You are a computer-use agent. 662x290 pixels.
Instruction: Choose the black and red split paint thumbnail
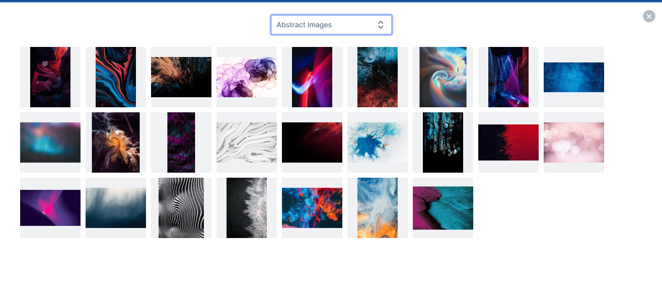tap(508, 142)
